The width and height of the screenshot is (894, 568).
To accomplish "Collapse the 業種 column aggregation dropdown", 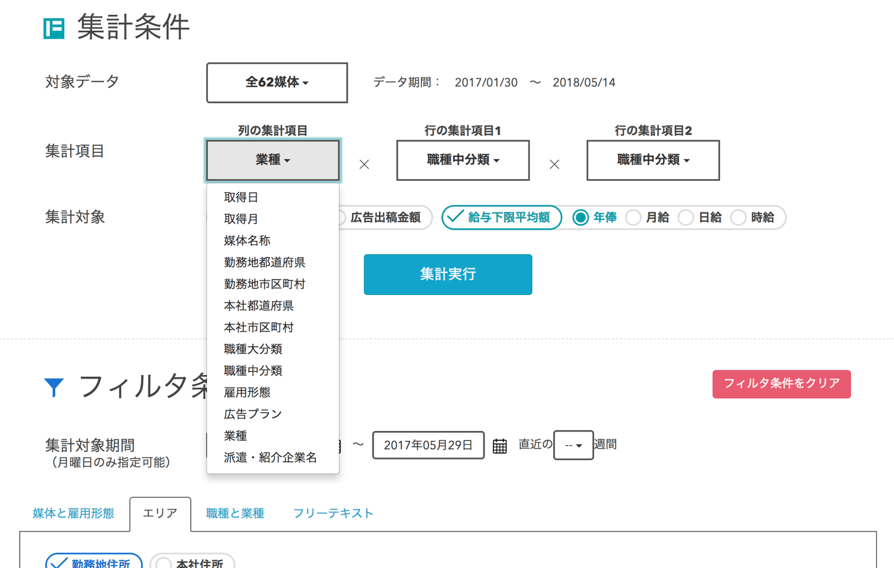I will click(273, 161).
